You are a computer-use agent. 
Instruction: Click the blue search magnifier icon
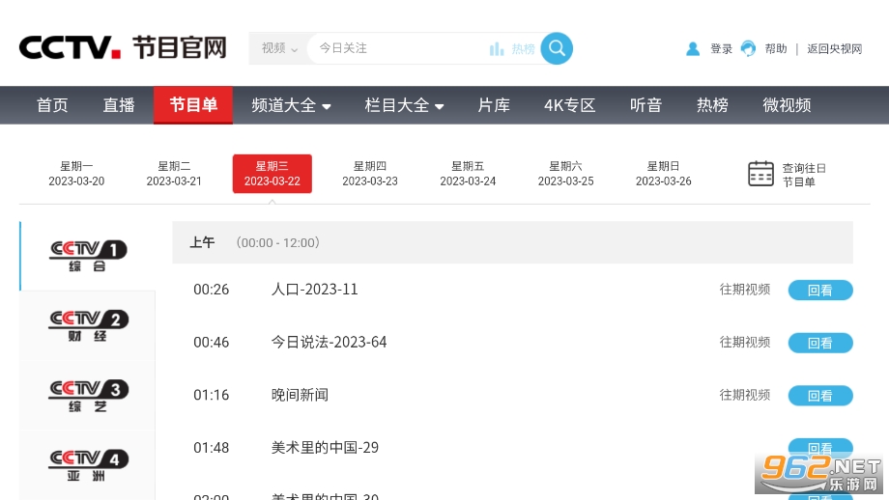tap(557, 48)
